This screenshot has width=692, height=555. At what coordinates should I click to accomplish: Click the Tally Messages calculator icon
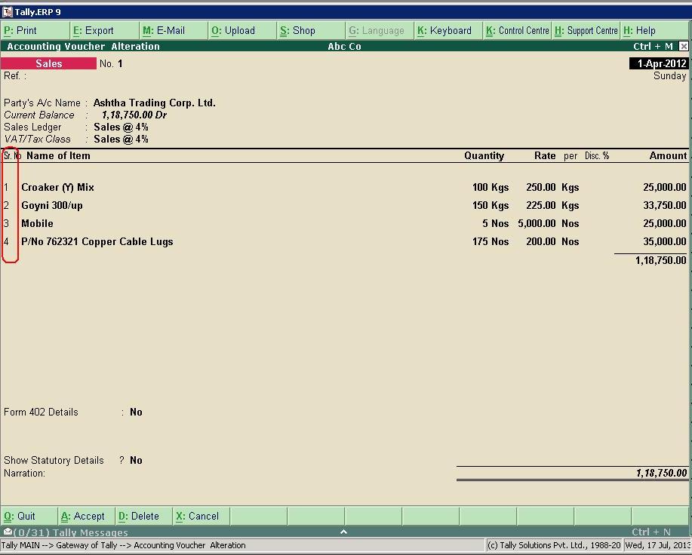7,532
